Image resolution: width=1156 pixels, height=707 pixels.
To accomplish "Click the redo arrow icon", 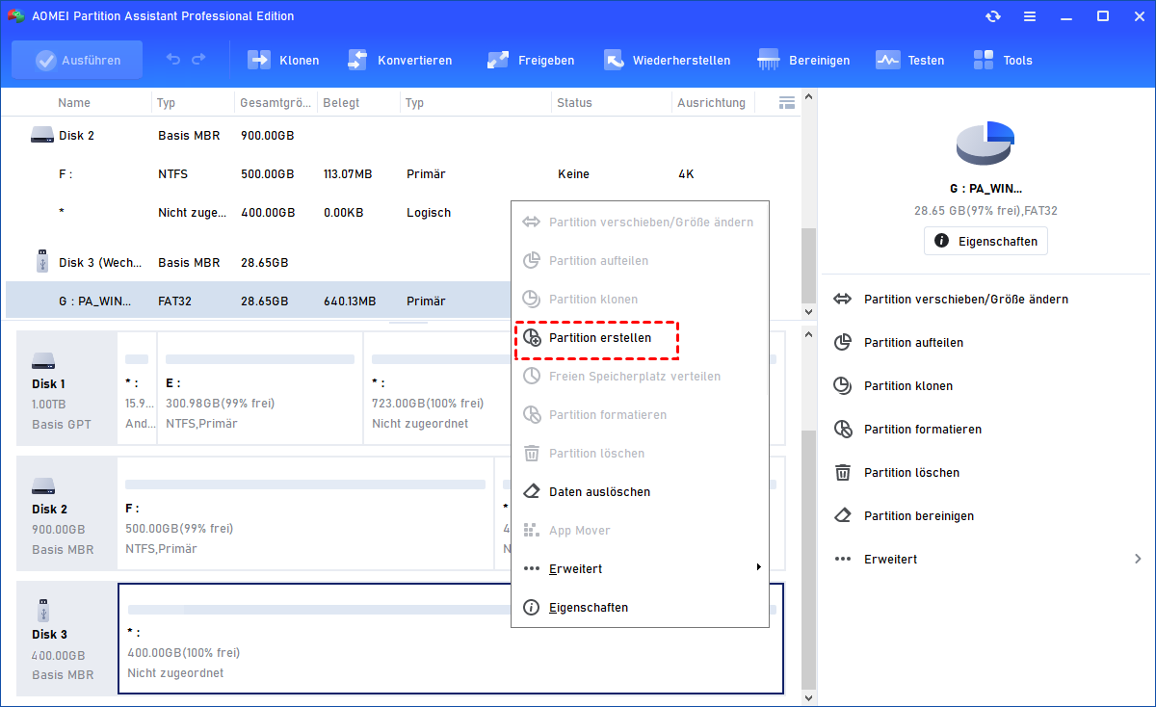I will point(198,60).
